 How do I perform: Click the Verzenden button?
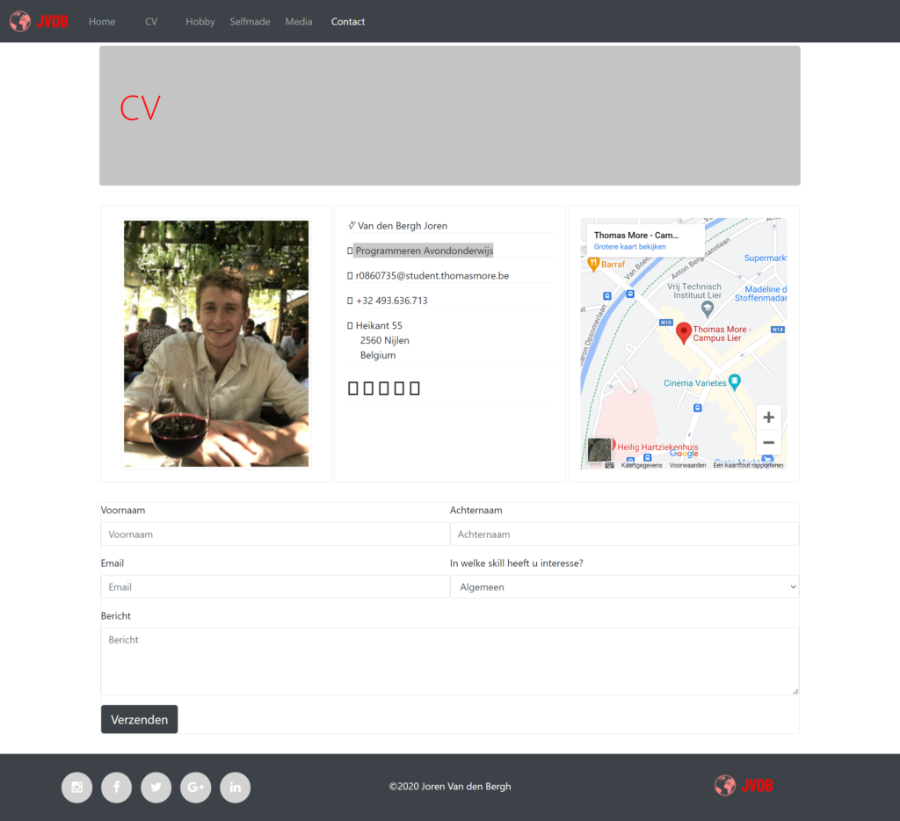pos(140,719)
